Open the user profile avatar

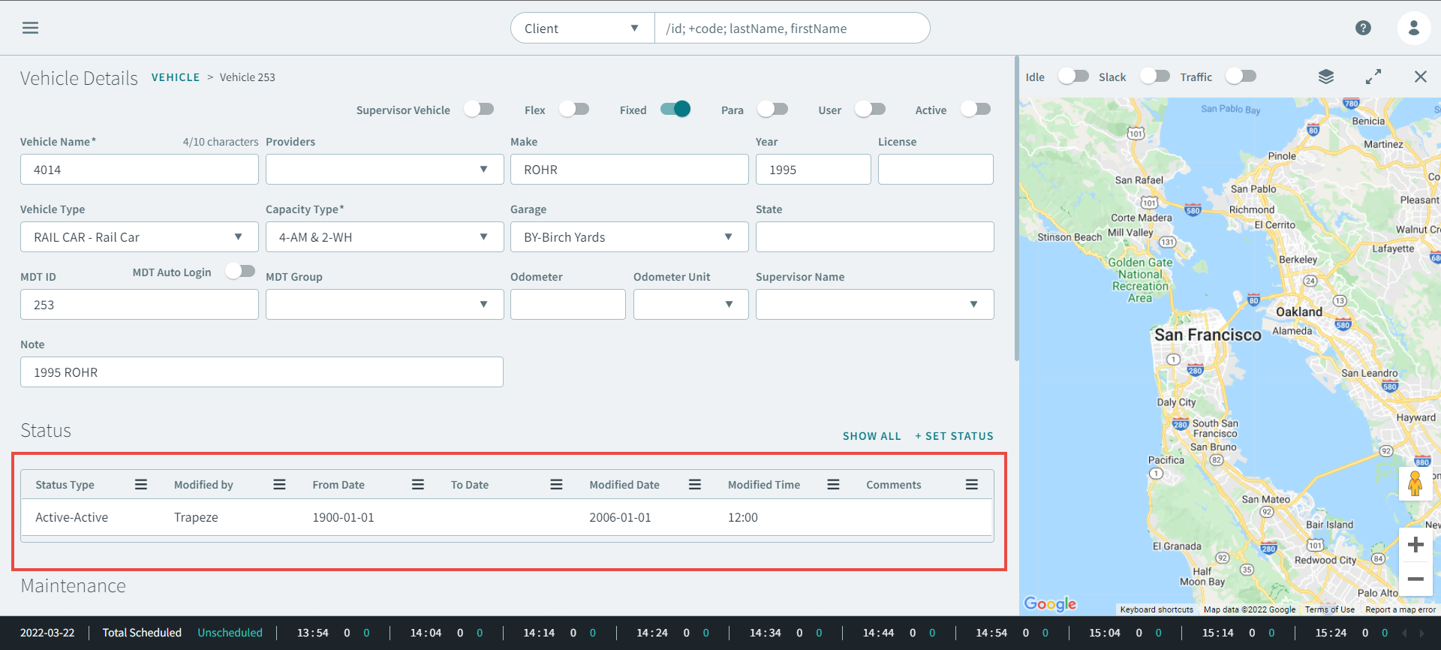click(1413, 28)
